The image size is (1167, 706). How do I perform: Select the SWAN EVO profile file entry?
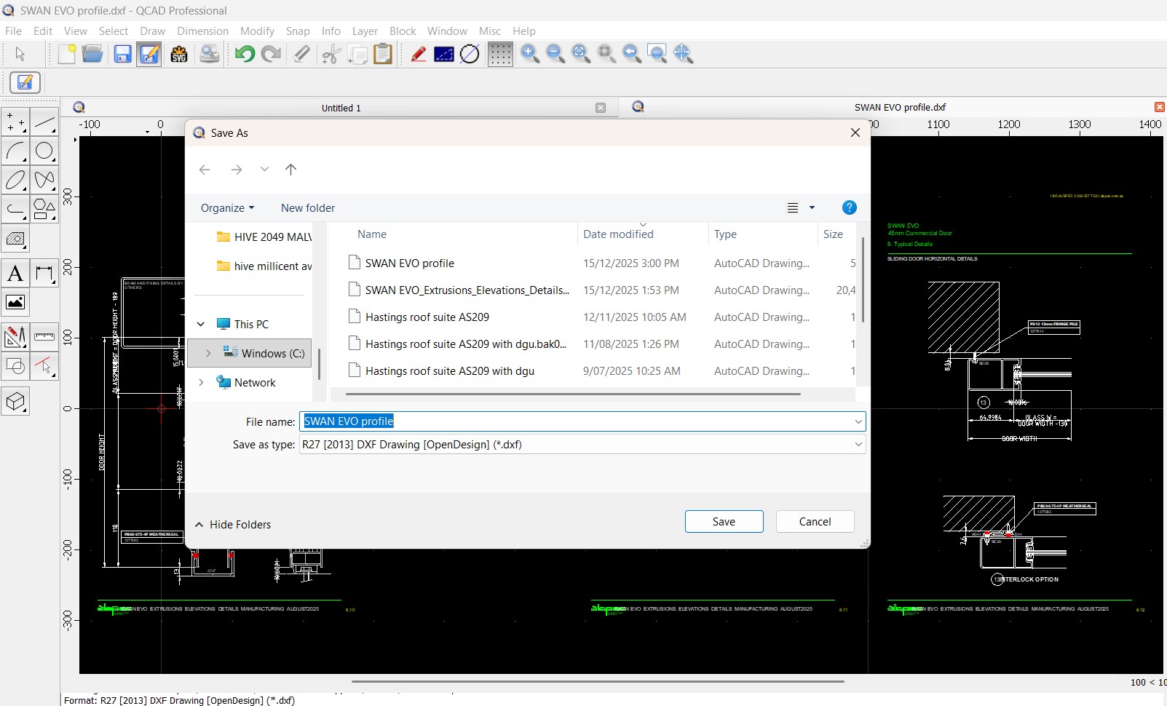tap(408, 263)
